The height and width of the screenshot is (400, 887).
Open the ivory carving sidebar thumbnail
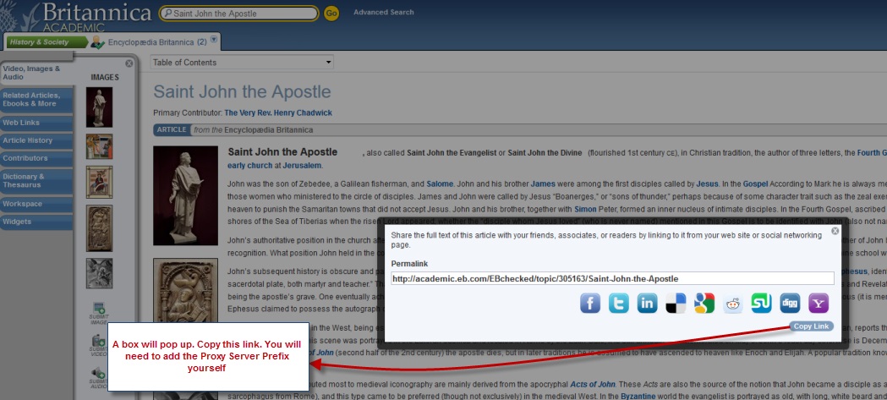pyautogui.click(x=99, y=228)
